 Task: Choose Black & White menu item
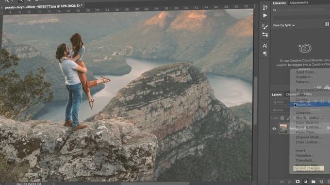click(x=308, y=127)
